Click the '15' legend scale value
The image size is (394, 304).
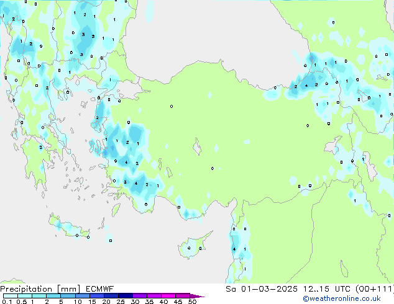[92, 302]
